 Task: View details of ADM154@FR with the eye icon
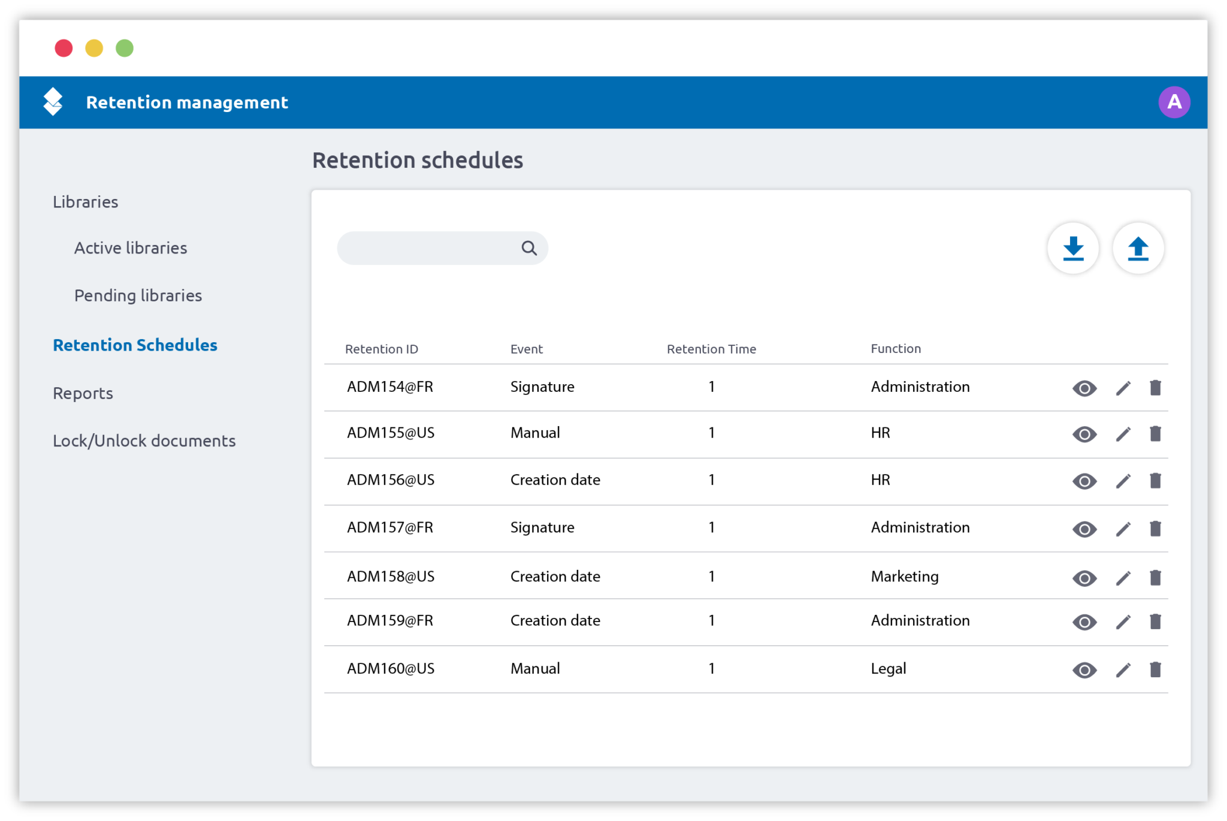point(1084,388)
